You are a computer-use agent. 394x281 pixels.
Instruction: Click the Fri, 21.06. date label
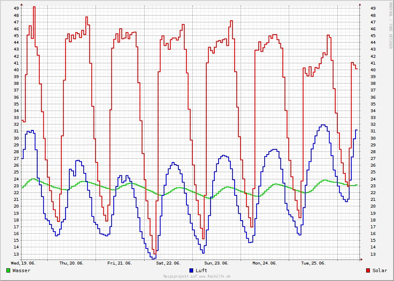(x=120, y=263)
